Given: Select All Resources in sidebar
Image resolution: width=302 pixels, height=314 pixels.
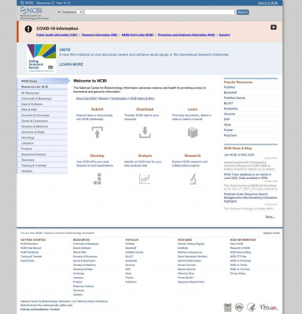Looking at the screenshot, I should click(42, 93).
